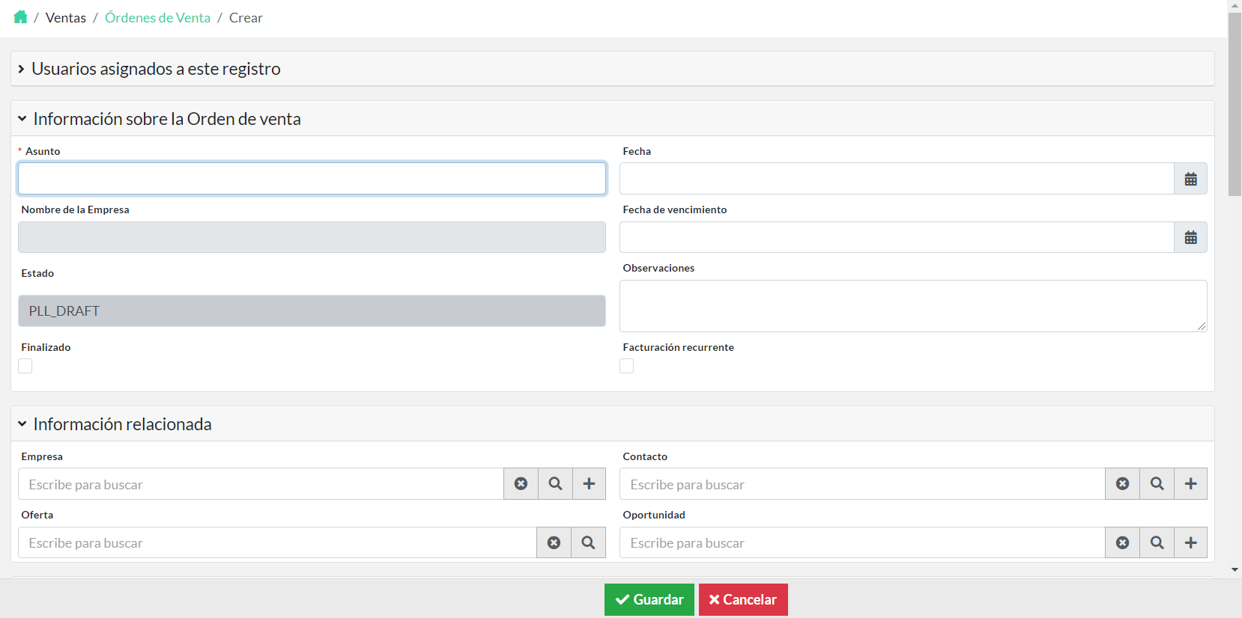This screenshot has height=618, width=1242.
Task: Add new Empresa with plus icon
Action: (x=589, y=484)
